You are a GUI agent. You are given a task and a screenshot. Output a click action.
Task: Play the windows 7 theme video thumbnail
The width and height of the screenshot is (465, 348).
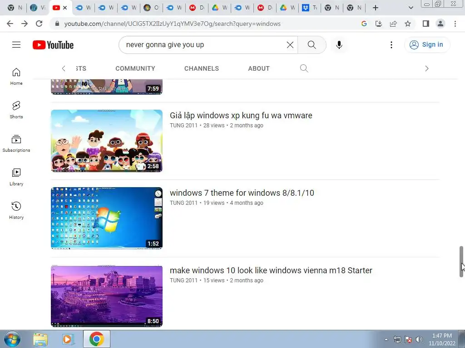click(107, 218)
